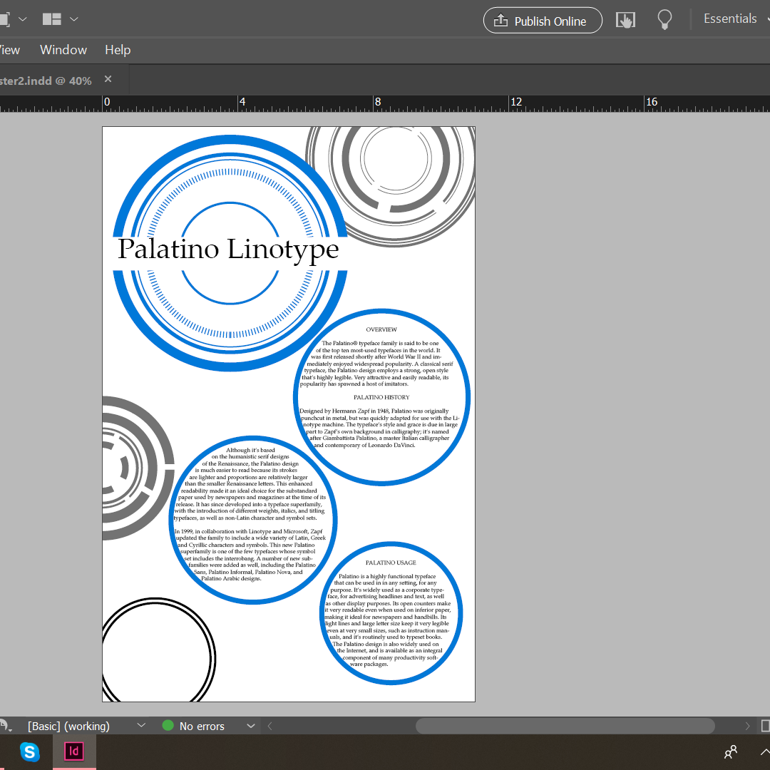Click the PALATINO HISTORY heading
Screen dimensions: 770x770
tap(381, 397)
